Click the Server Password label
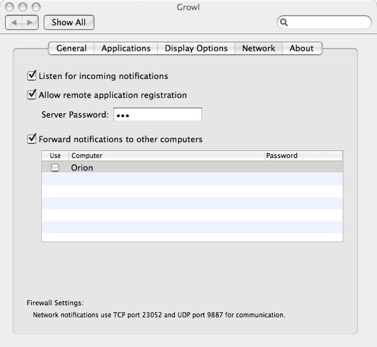 pos(75,114)
